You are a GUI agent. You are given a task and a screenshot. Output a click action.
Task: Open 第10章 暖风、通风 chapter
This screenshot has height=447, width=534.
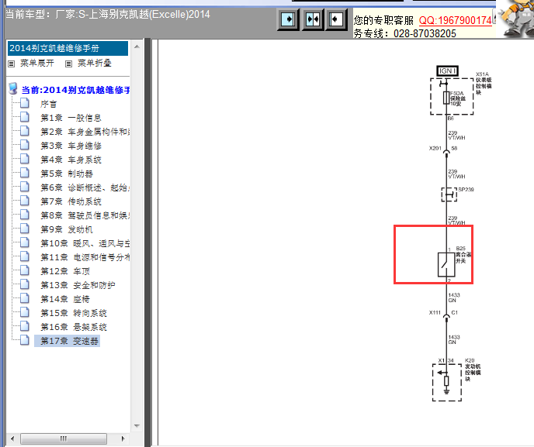click(85, 243)
